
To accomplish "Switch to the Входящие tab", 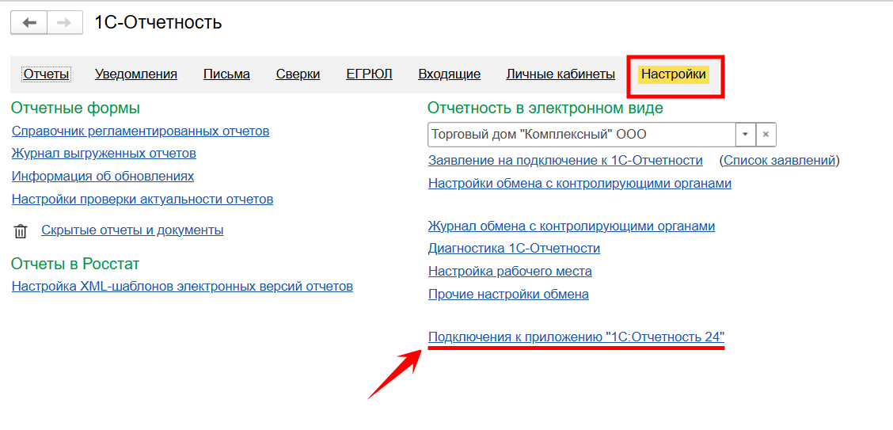I will (450, 74).
